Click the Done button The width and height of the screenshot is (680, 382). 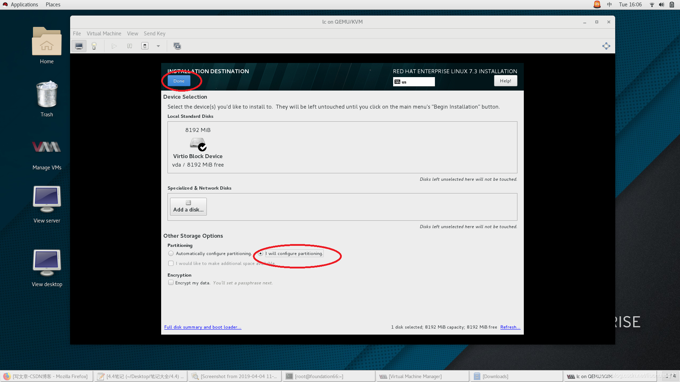[179, 81]
